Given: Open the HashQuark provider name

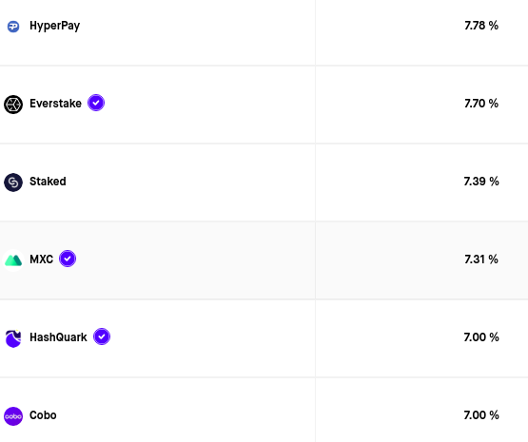Looking at the screenshot, I should 58,337.
